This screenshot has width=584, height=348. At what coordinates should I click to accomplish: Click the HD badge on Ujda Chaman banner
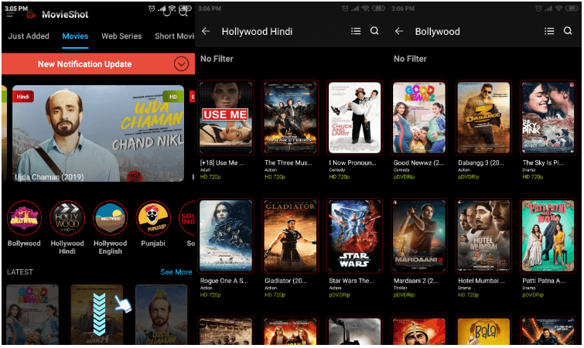tap(173, 97)
